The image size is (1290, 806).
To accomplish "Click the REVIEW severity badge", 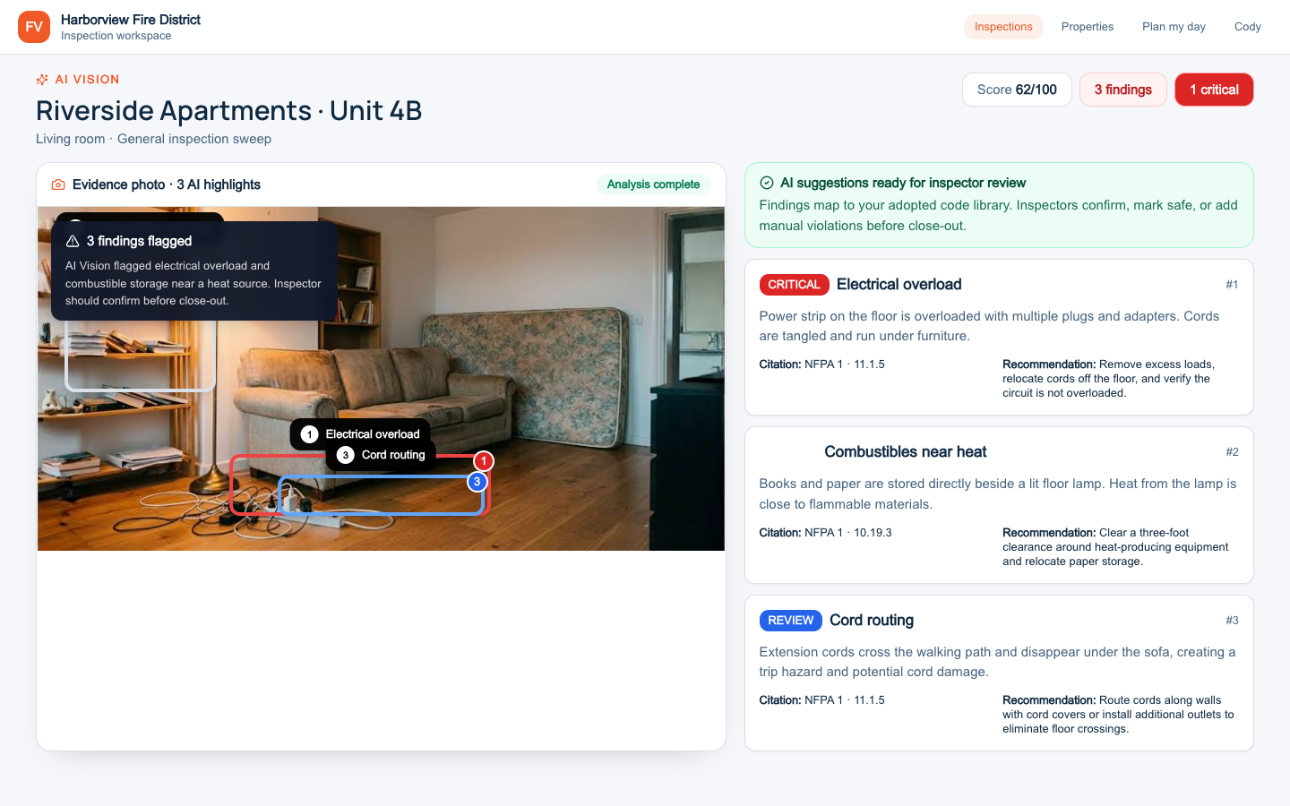I will tap(791, 621).
